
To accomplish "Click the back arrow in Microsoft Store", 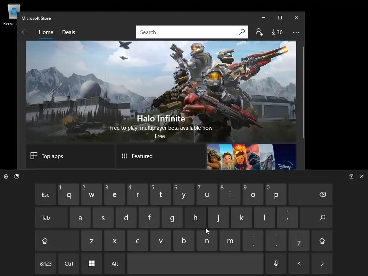I will (x=24, y=32).
